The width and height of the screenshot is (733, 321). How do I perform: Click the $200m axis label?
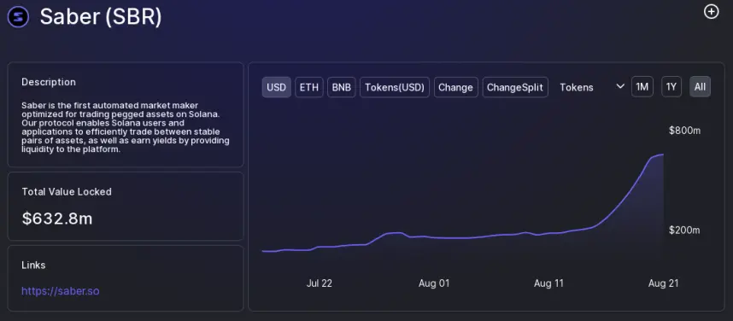(685, 231)
